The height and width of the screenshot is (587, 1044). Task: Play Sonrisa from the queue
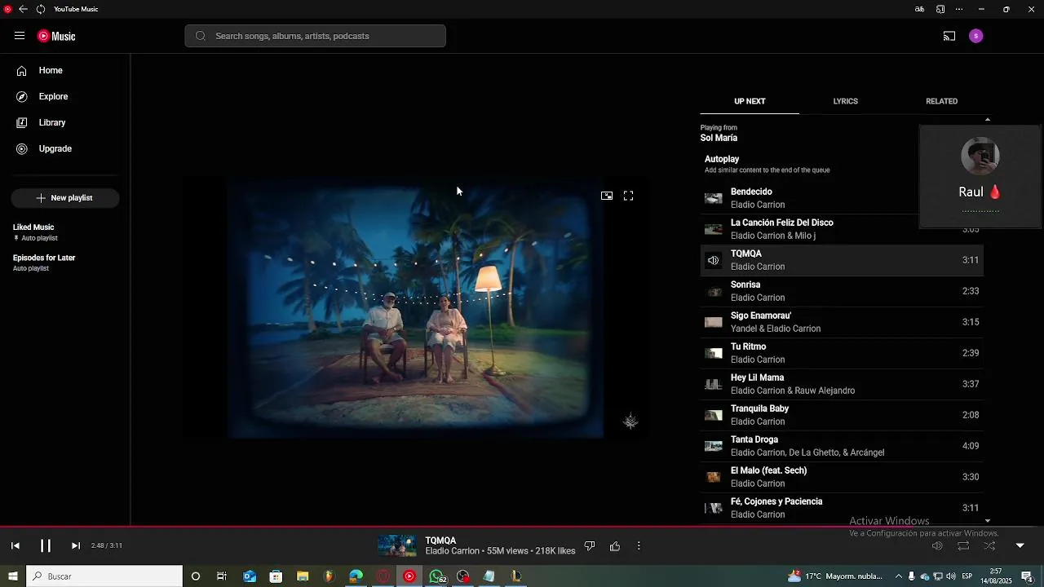pyautogui.click(x=842, y=291)
